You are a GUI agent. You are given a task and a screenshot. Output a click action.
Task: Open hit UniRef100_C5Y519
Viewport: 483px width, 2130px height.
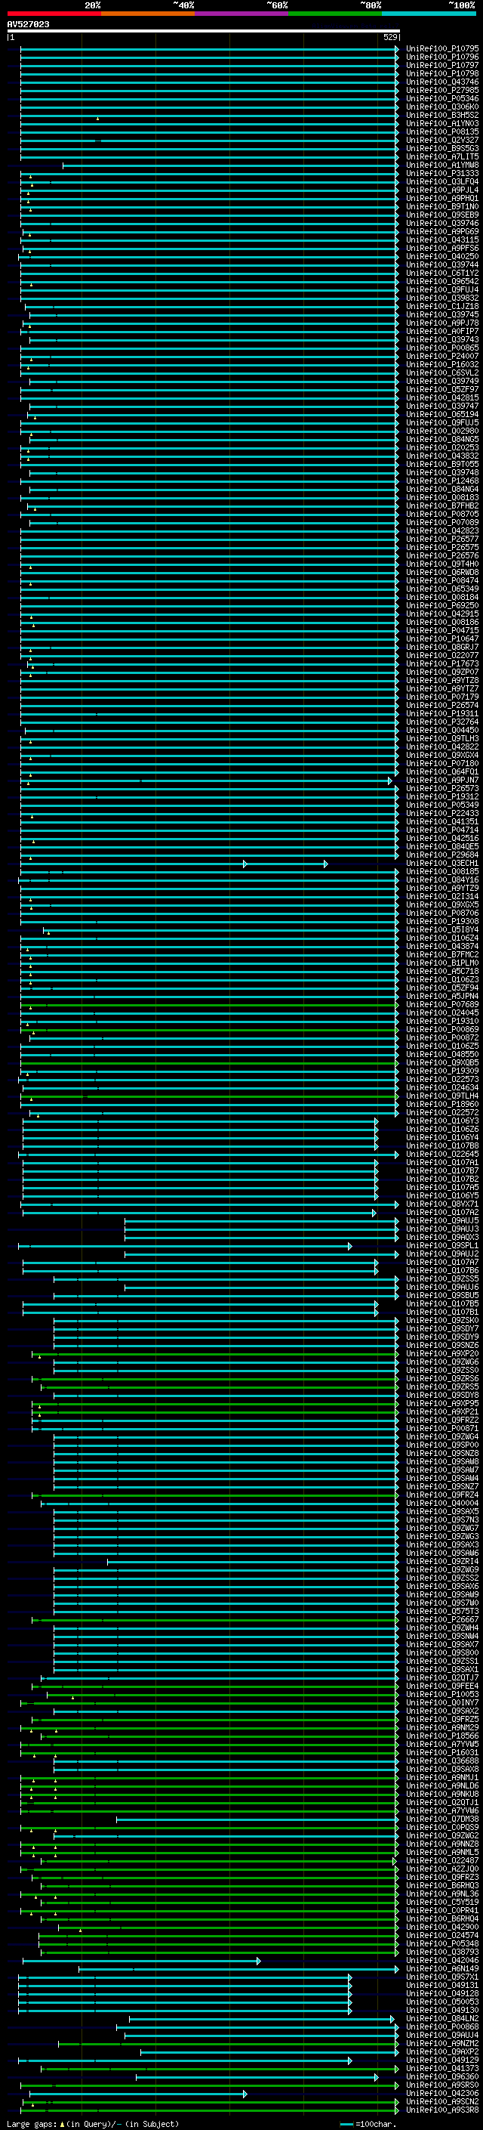click(441, 1902)
